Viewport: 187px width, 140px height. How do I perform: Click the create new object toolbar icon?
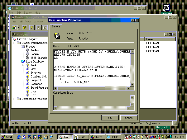14,28
